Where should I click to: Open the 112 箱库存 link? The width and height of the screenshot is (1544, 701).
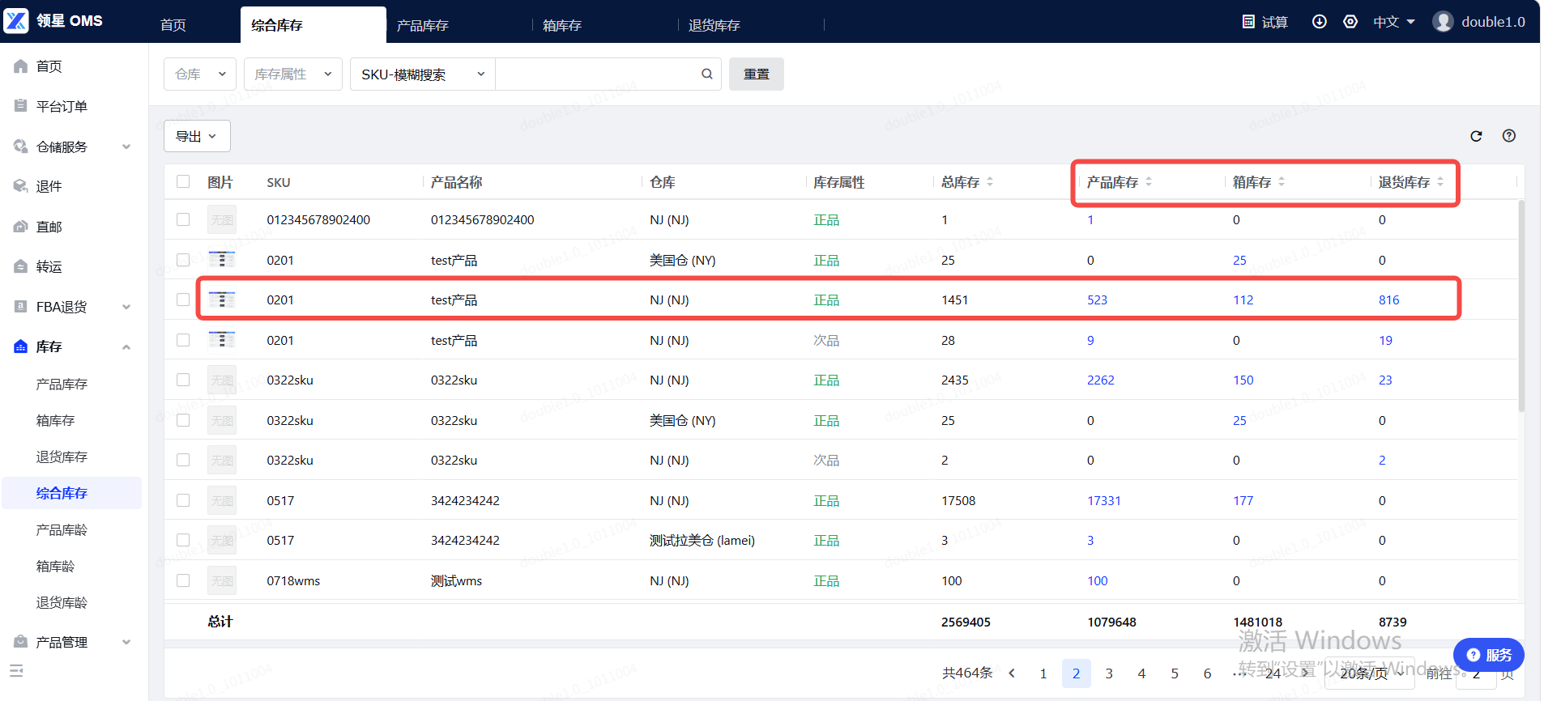point(1243,300)
